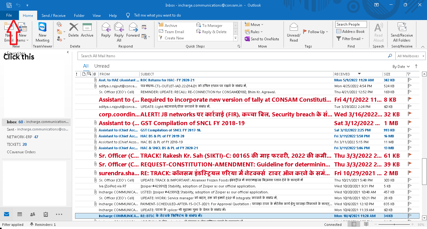Open the Folder ribbon tab

[x=79, y=15]
